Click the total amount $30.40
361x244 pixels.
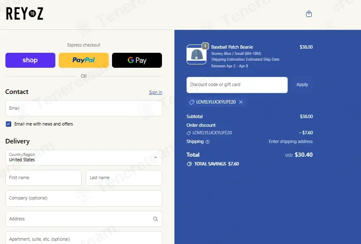tap(304, 155)
